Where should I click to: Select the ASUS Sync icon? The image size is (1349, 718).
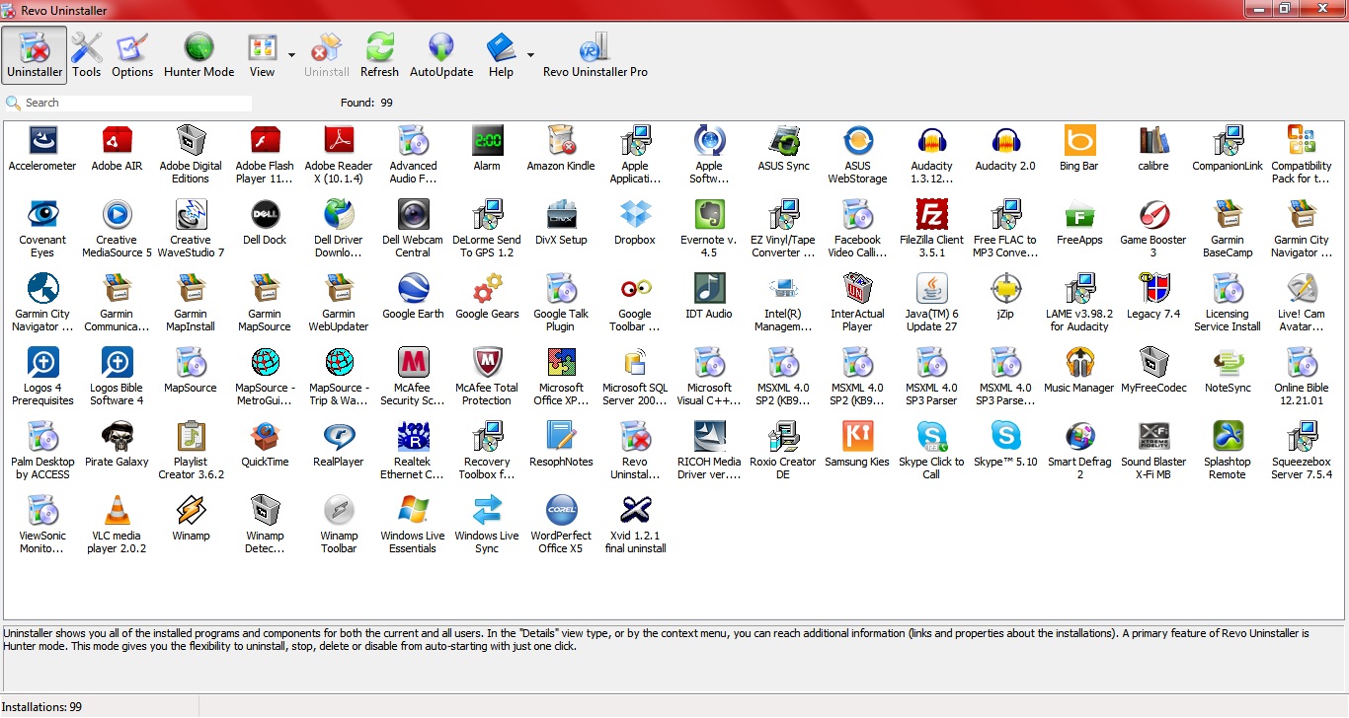click(x=783, y=141)
